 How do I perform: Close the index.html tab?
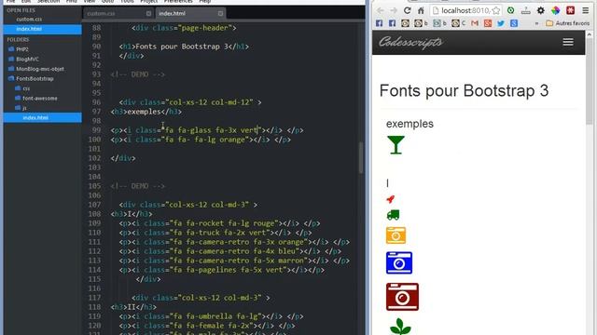pyautogui.click(x=220, y=13)
